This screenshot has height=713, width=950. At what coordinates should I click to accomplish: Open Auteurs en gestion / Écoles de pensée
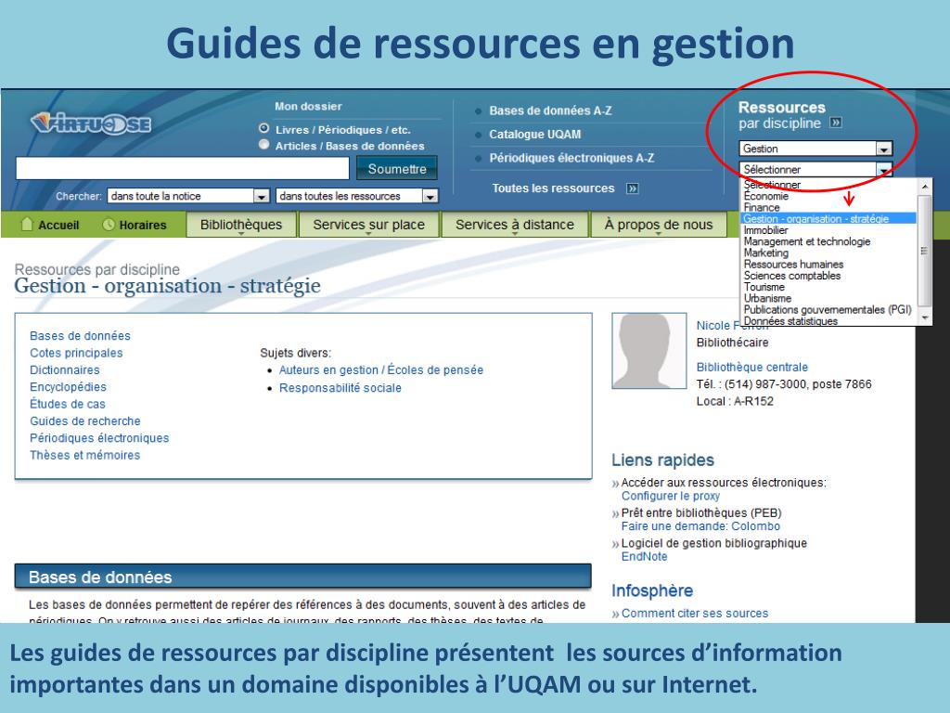tap(381, 369)
